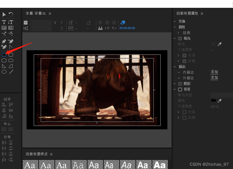Center align text in toolbar
The height and width of the screenshot is (169, 233).
[107, 23]
